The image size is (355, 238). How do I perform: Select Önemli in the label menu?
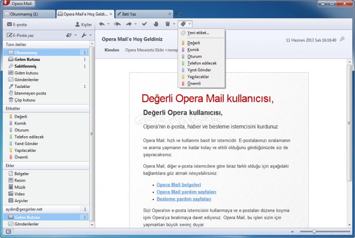pyautogui.click(x=201, y=84)
